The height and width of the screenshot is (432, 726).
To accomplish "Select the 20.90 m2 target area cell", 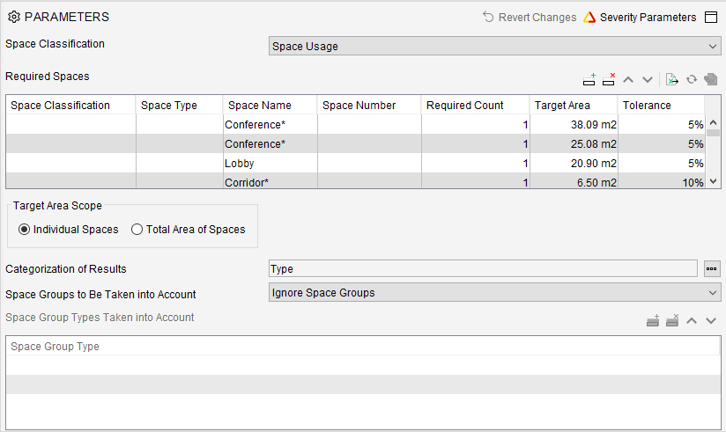I will coord(574,164).
